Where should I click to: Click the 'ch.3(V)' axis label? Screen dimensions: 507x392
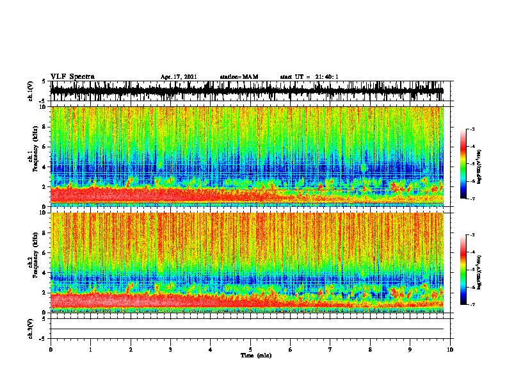coord(30,329)
